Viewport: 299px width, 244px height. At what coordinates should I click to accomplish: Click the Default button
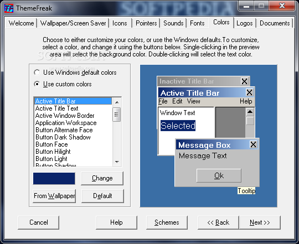(x=102, y=196)
